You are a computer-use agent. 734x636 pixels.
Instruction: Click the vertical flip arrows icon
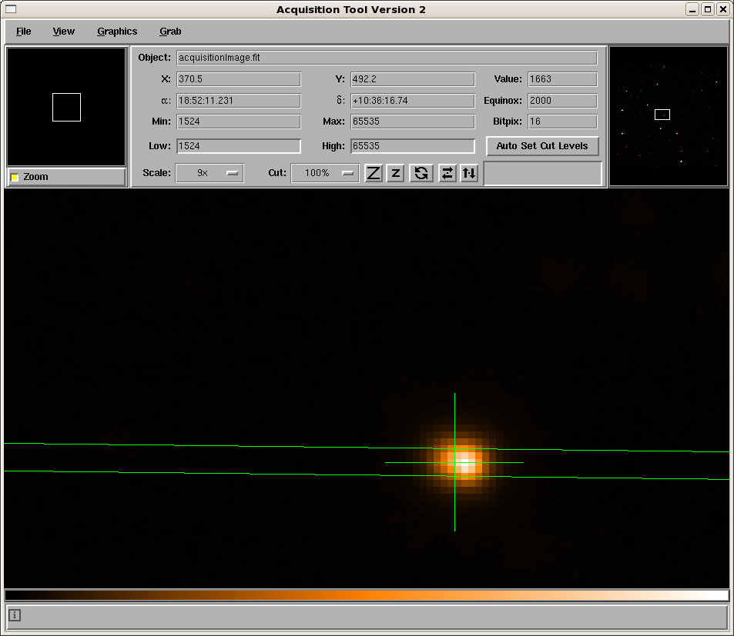point(468,173)
